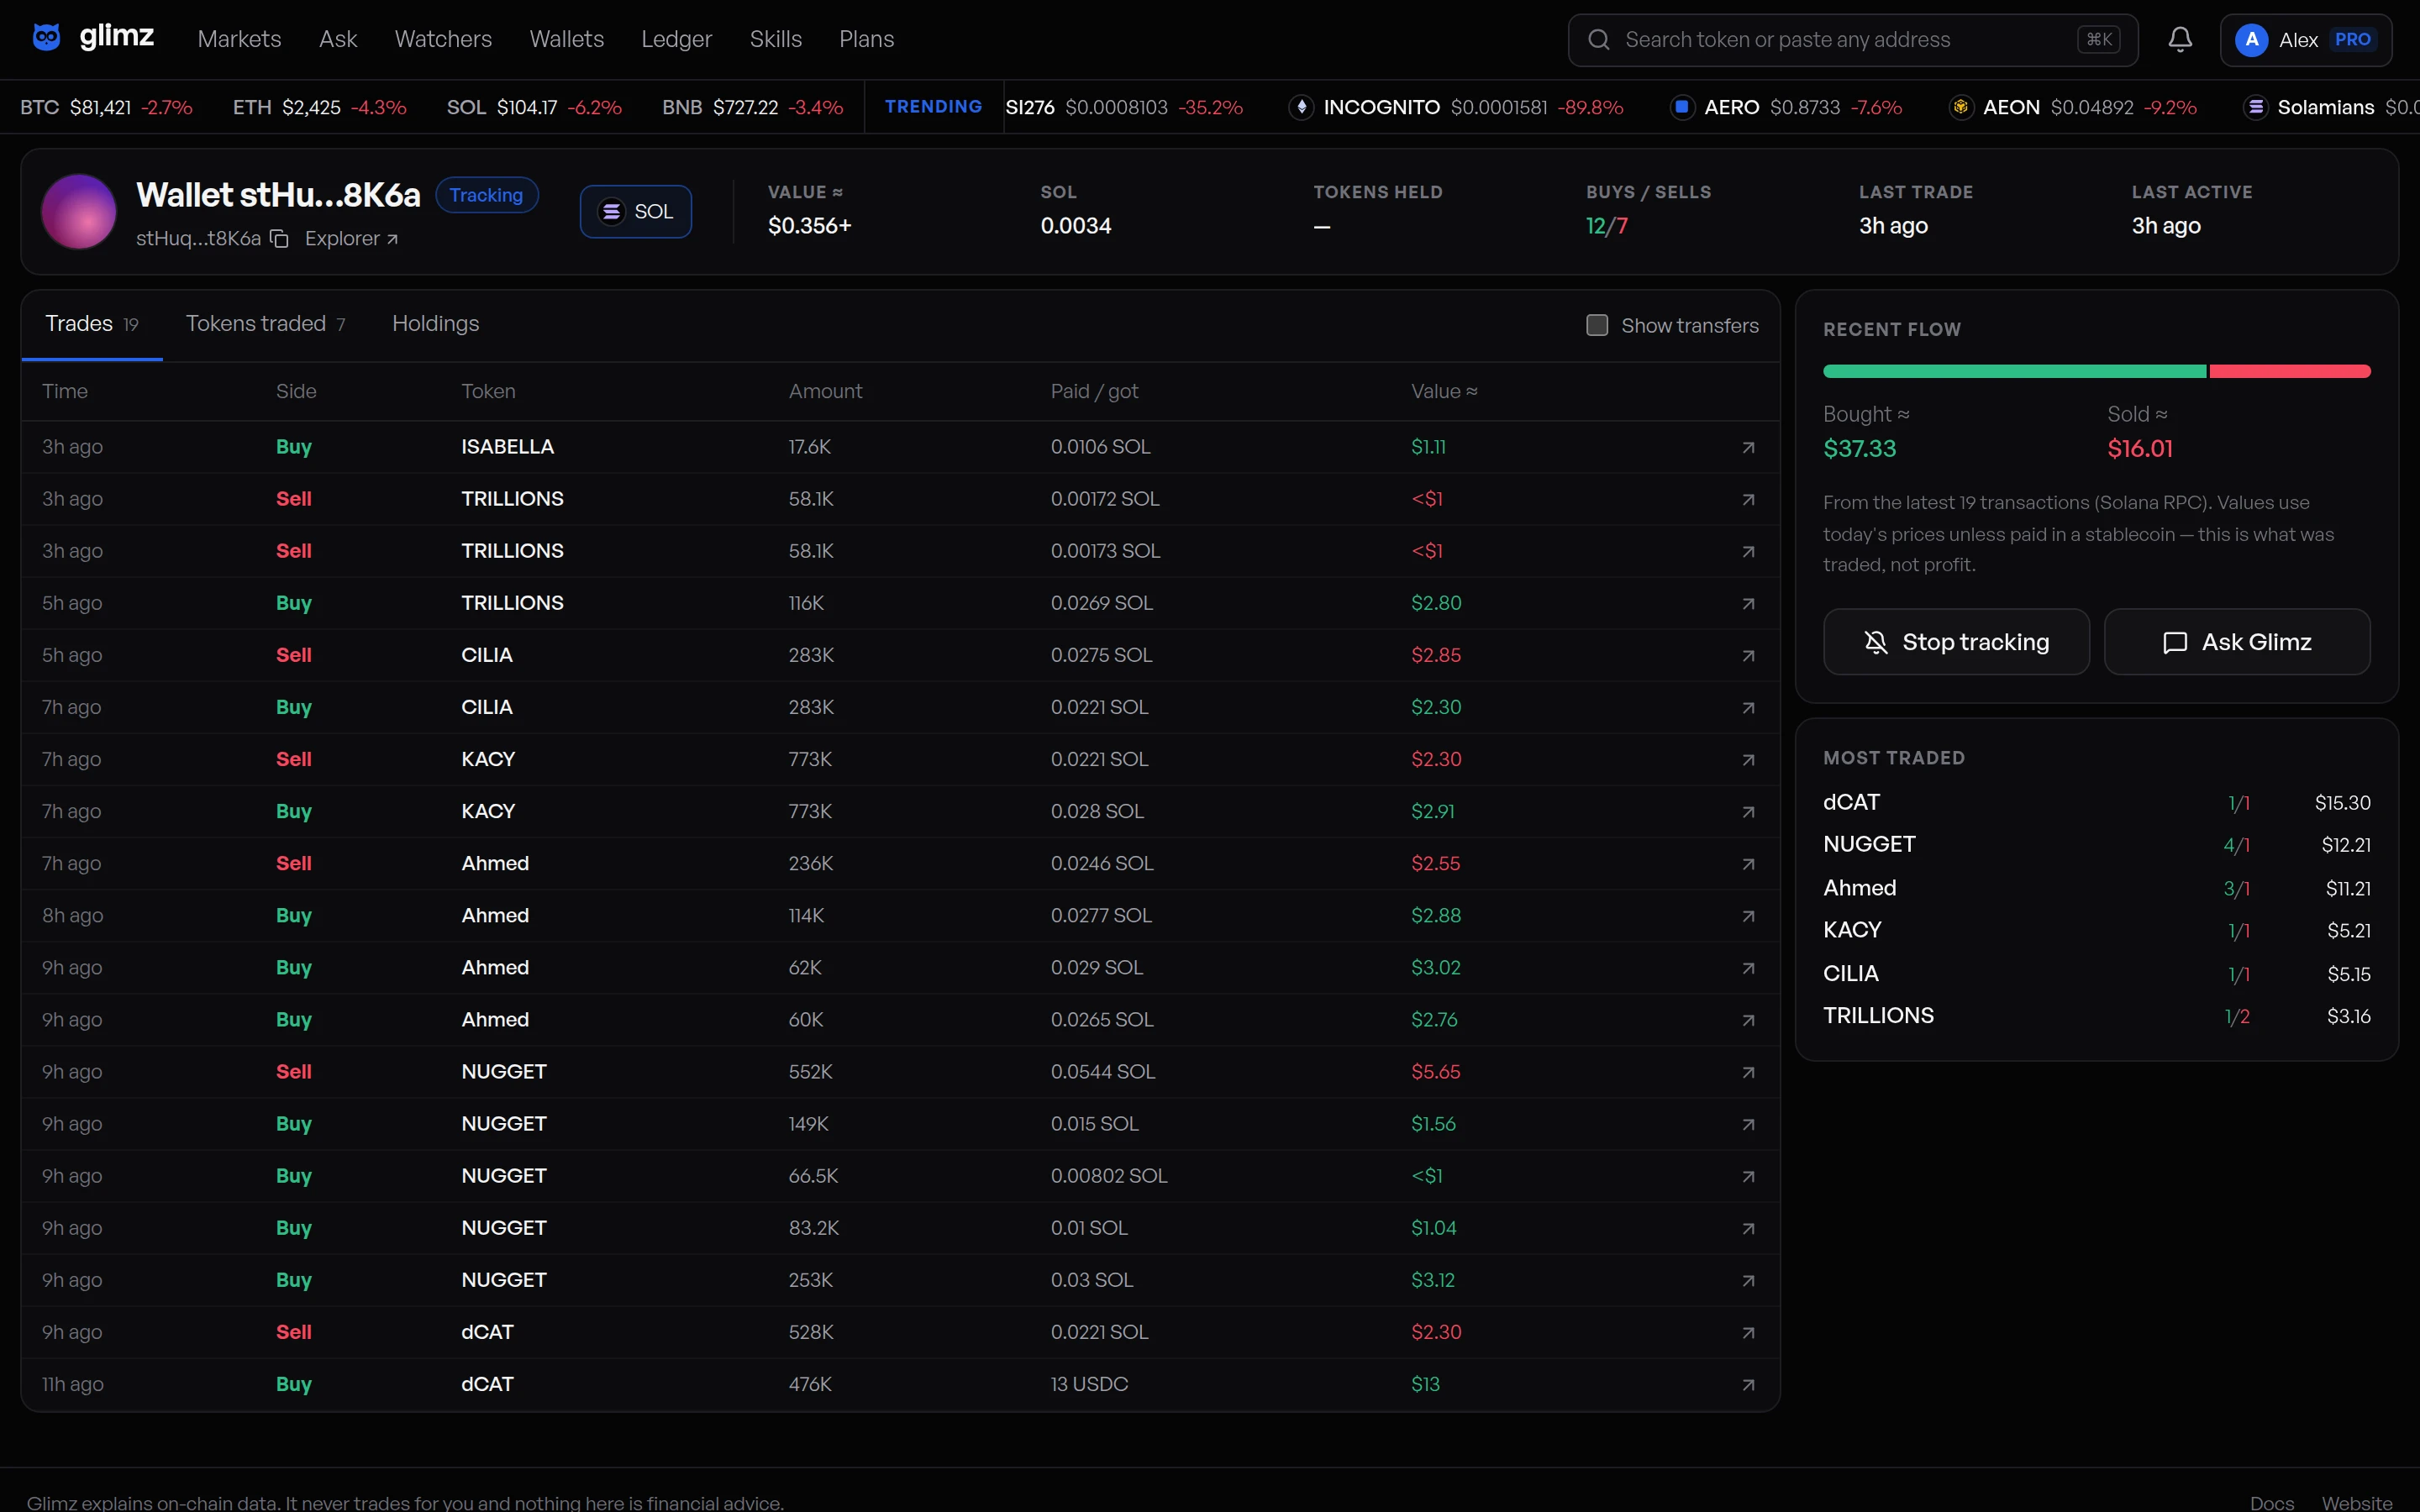The width and height of the screenshot is (2420, 1512).
Task: Toggle the Tracking badge on wallet
Action: 486,195
